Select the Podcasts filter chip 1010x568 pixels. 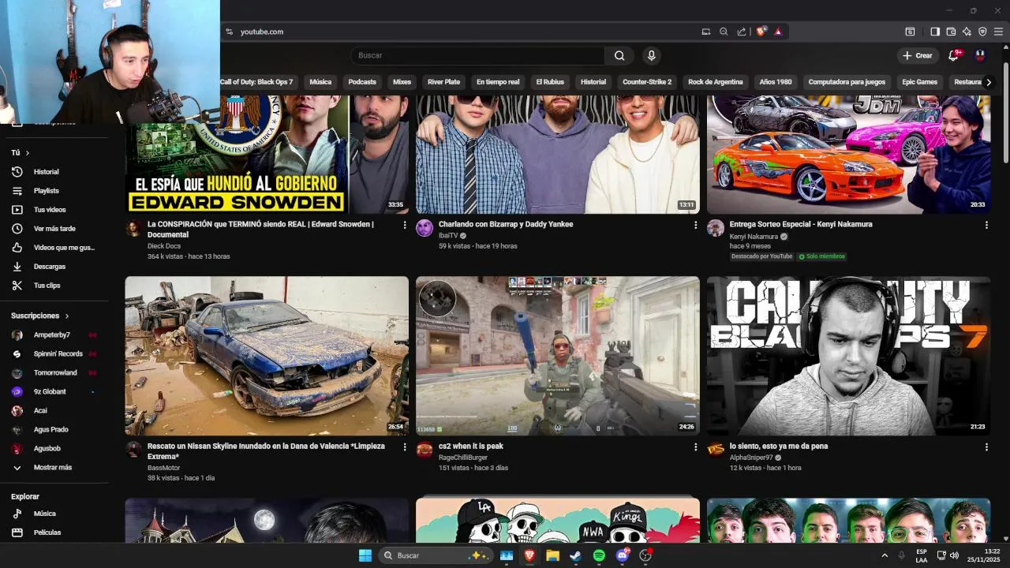(362, 82)
